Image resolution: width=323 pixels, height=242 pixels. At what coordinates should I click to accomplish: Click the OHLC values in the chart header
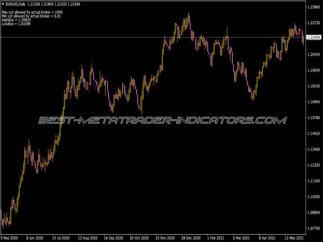pos(54,4)
